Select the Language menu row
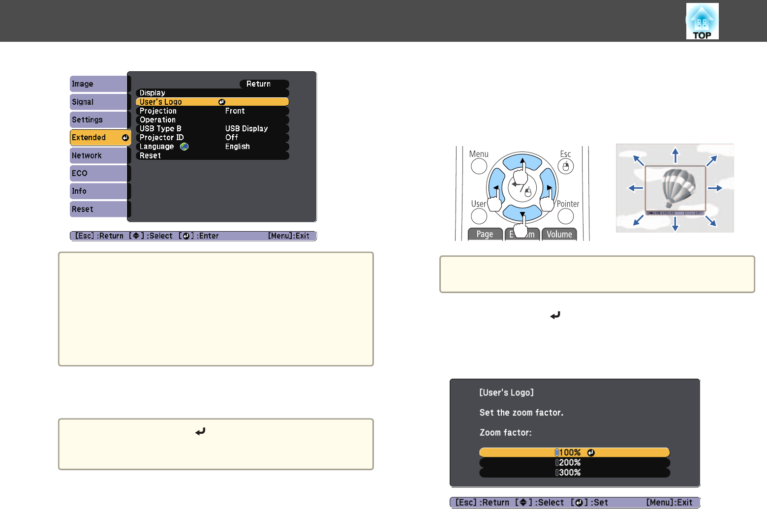 [212, 147]
